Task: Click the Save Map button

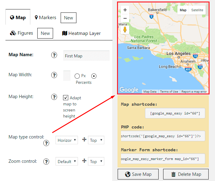Action: 138,174
